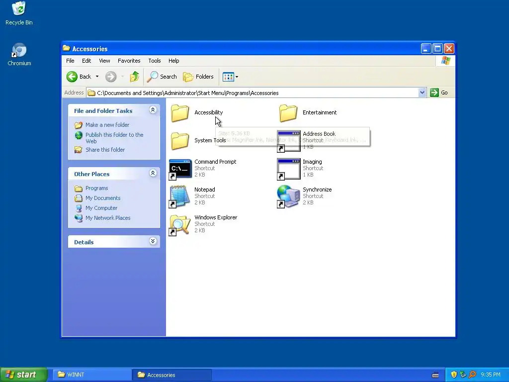Open the Edit menu
This screenshot has width=509, height=382.
pyautogui.click(x=86, y=61)
